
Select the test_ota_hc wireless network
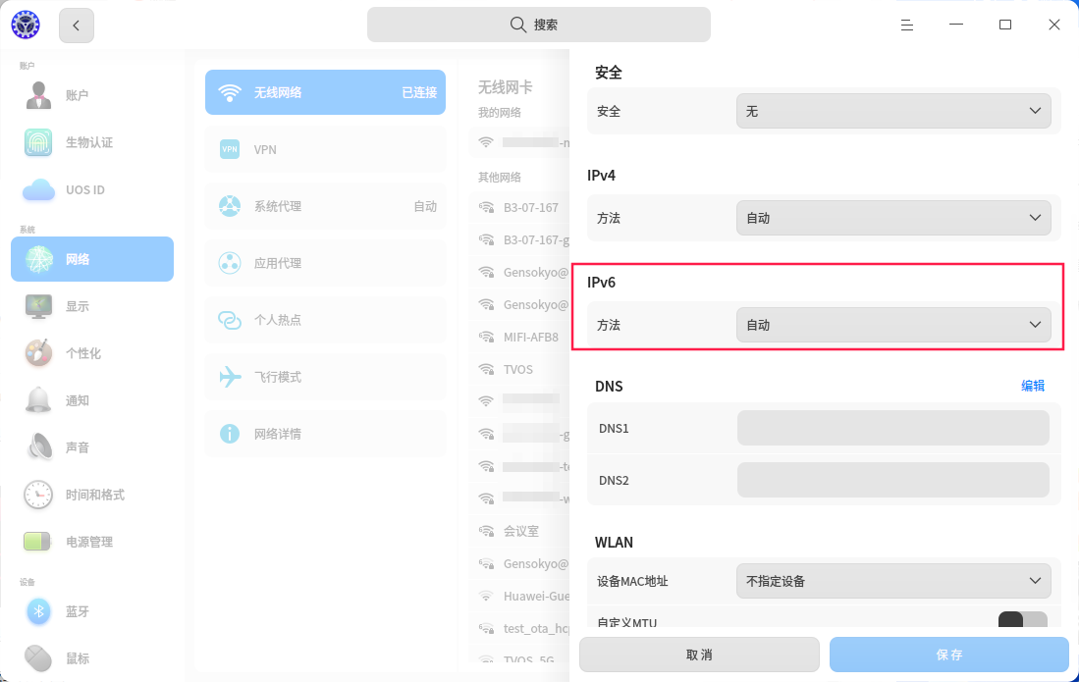tap(520, 628)
